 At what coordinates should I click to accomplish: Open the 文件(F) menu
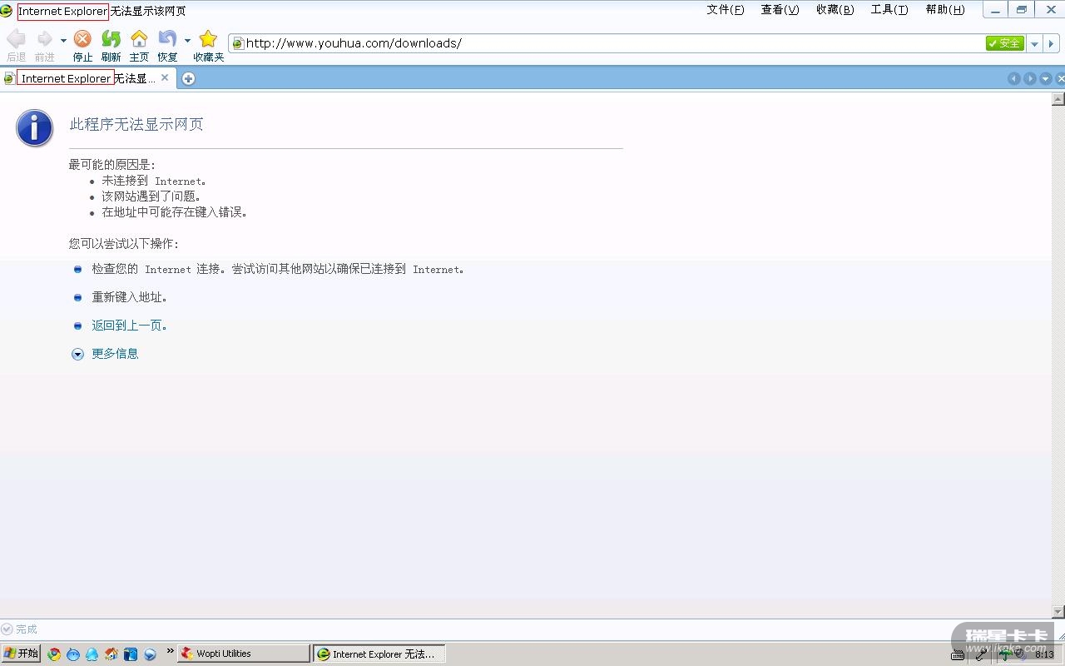point(726,10)
